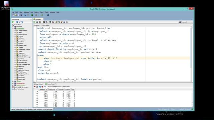Viewport: 214px width, 120px height.
Task: Click the LISC column header
Action: (x=73, y=89)
